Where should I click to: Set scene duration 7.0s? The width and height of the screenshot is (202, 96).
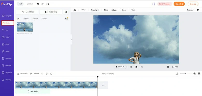175,67
